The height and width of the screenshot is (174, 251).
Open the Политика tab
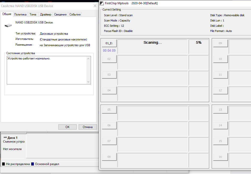click(20, 14)
